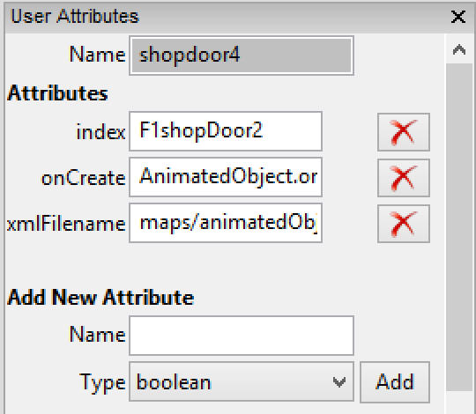Focus the empty new attribute Name field
The image size is (476, 414).
pyautogui.click(x=242, y=336)
